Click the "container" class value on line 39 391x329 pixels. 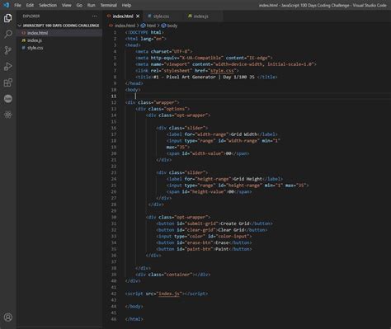coord(178,275)
